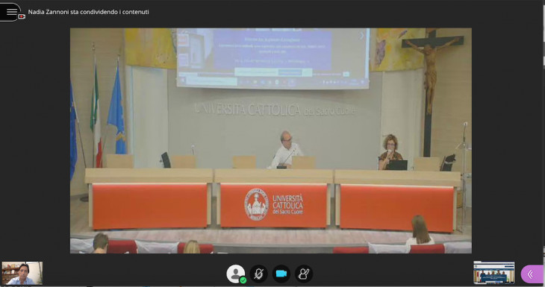545x287 pixels.
Task: Click the browser taskbar shown in projection
Action: [273, 82]
